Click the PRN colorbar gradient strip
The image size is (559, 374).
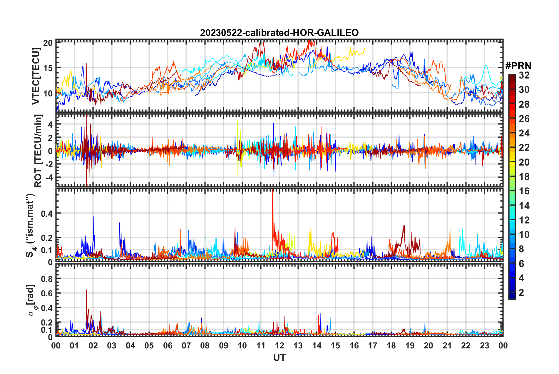tap(512, 187)
